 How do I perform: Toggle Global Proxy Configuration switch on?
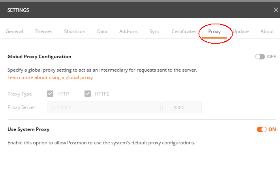(260, 57)
